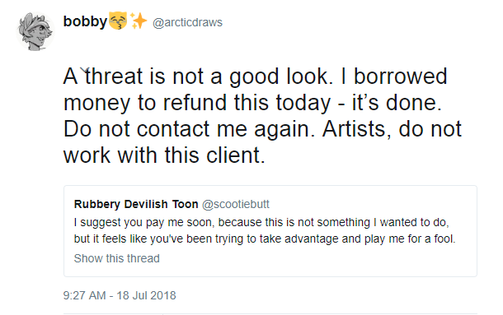Viewport: 503px width, 315px height.
Task: Click 'Artists, do not' in the tweet text
Action: click(x=392, y=129)
